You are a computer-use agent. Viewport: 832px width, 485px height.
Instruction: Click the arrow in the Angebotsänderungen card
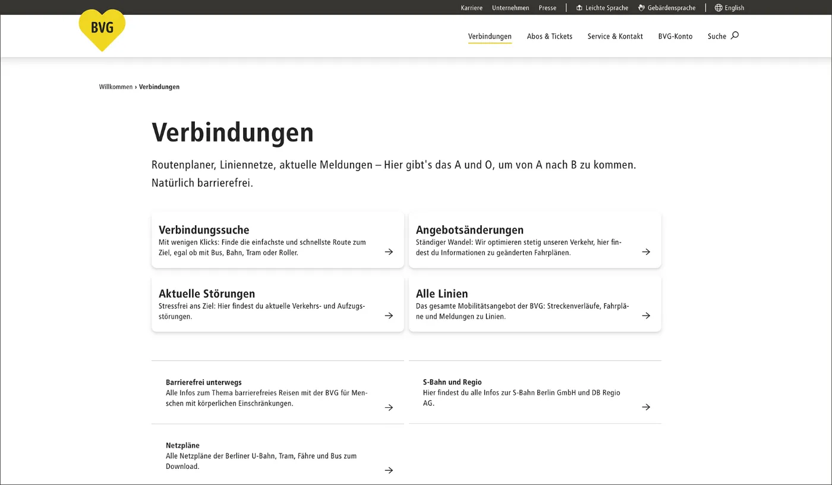646,252
